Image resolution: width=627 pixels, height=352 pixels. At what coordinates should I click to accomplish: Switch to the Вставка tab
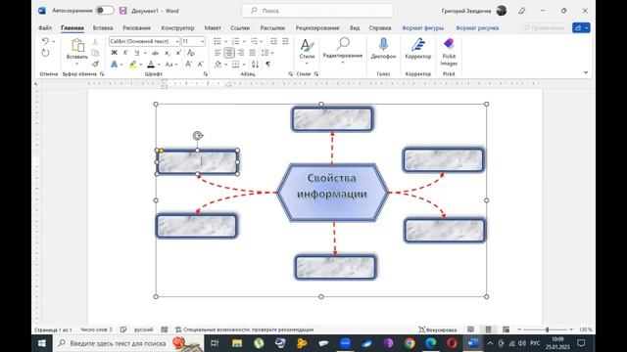(103, 28)
